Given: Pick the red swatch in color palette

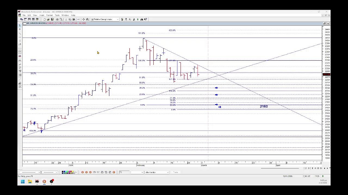Looking at the screenshot, I should click(71, 171).
